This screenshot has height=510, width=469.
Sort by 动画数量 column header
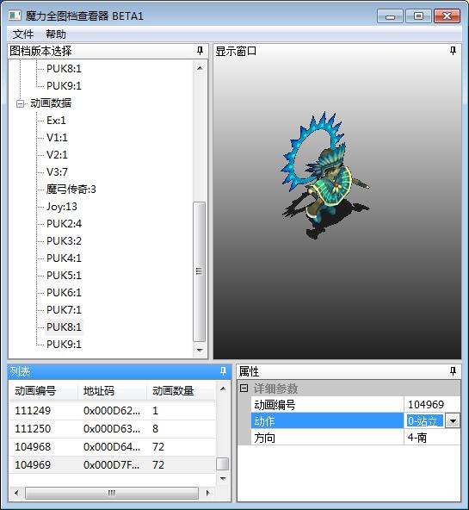point(181,390)
